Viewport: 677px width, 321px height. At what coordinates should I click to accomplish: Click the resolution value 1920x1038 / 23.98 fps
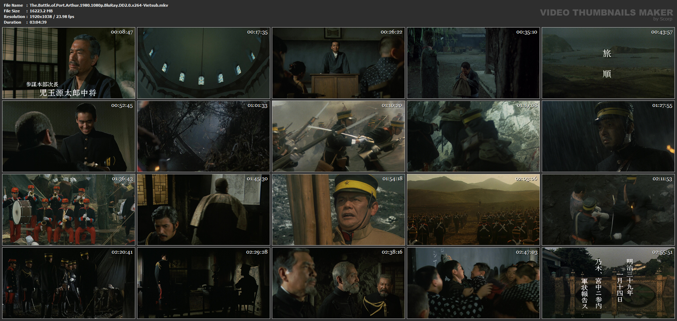[52, 17]
